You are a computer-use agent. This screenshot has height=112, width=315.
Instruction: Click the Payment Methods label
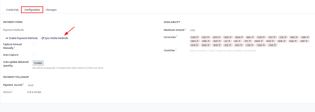click(x=14, y=30)
